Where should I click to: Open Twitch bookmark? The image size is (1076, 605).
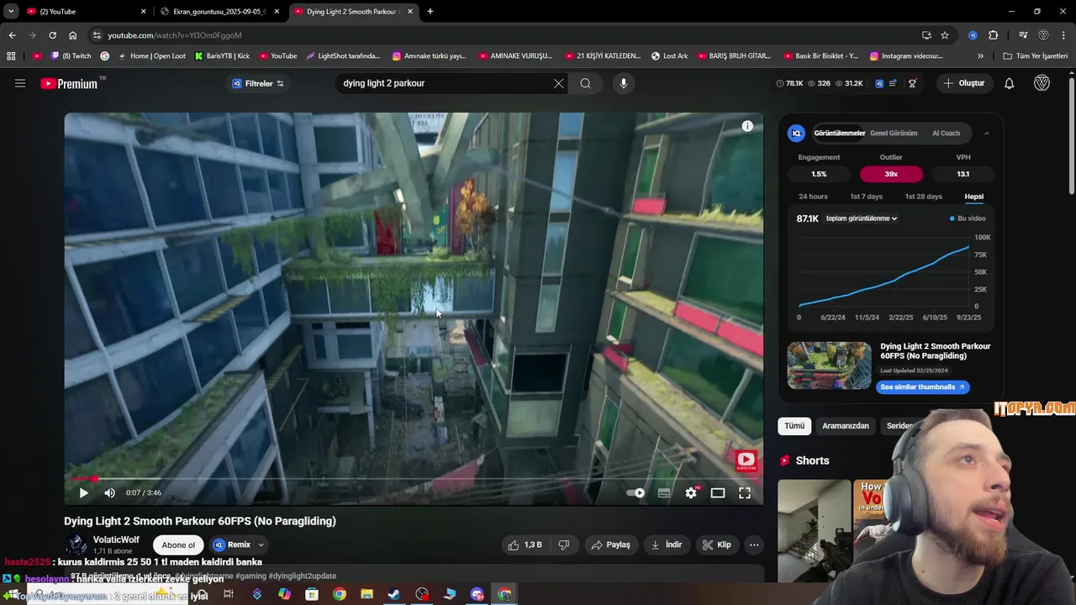[x=71, y=56]
